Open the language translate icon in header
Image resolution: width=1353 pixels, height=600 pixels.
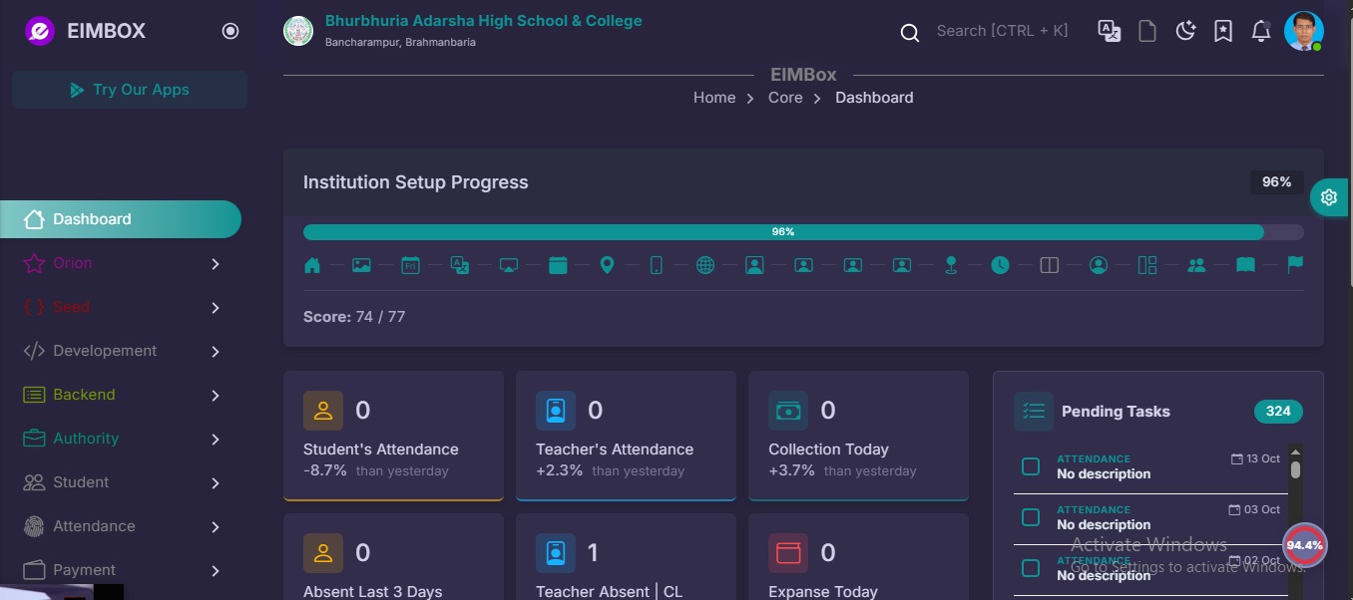[1110, 31]
